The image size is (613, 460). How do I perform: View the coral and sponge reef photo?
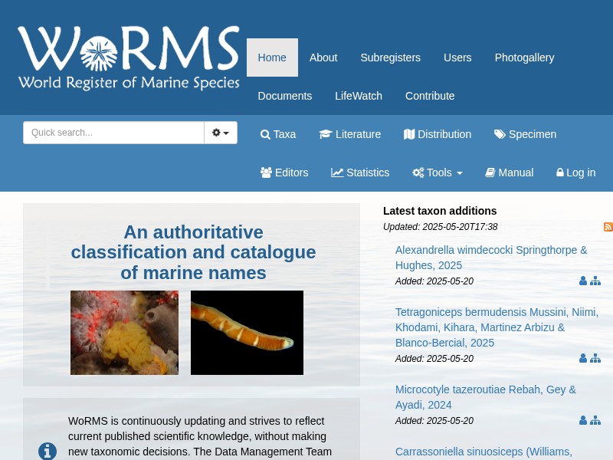pyautogui.click(x=124, y=333)
